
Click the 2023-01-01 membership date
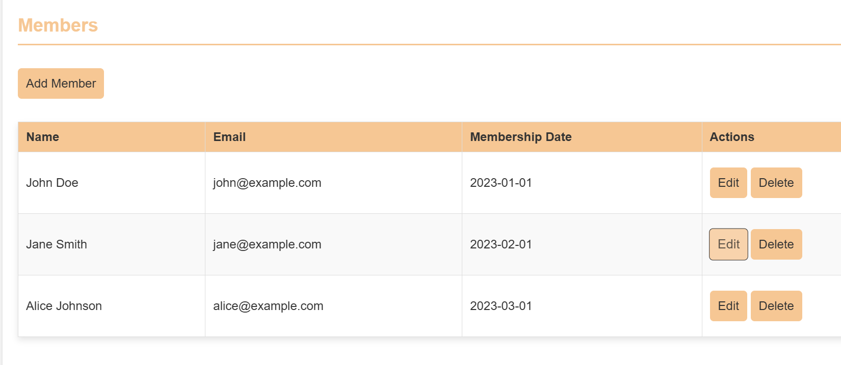501,183
